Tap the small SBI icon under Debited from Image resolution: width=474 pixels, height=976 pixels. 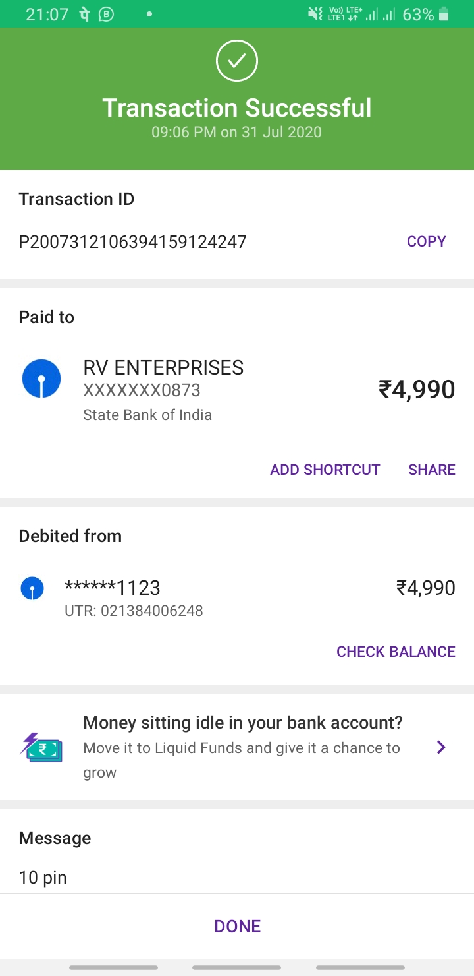32,588
